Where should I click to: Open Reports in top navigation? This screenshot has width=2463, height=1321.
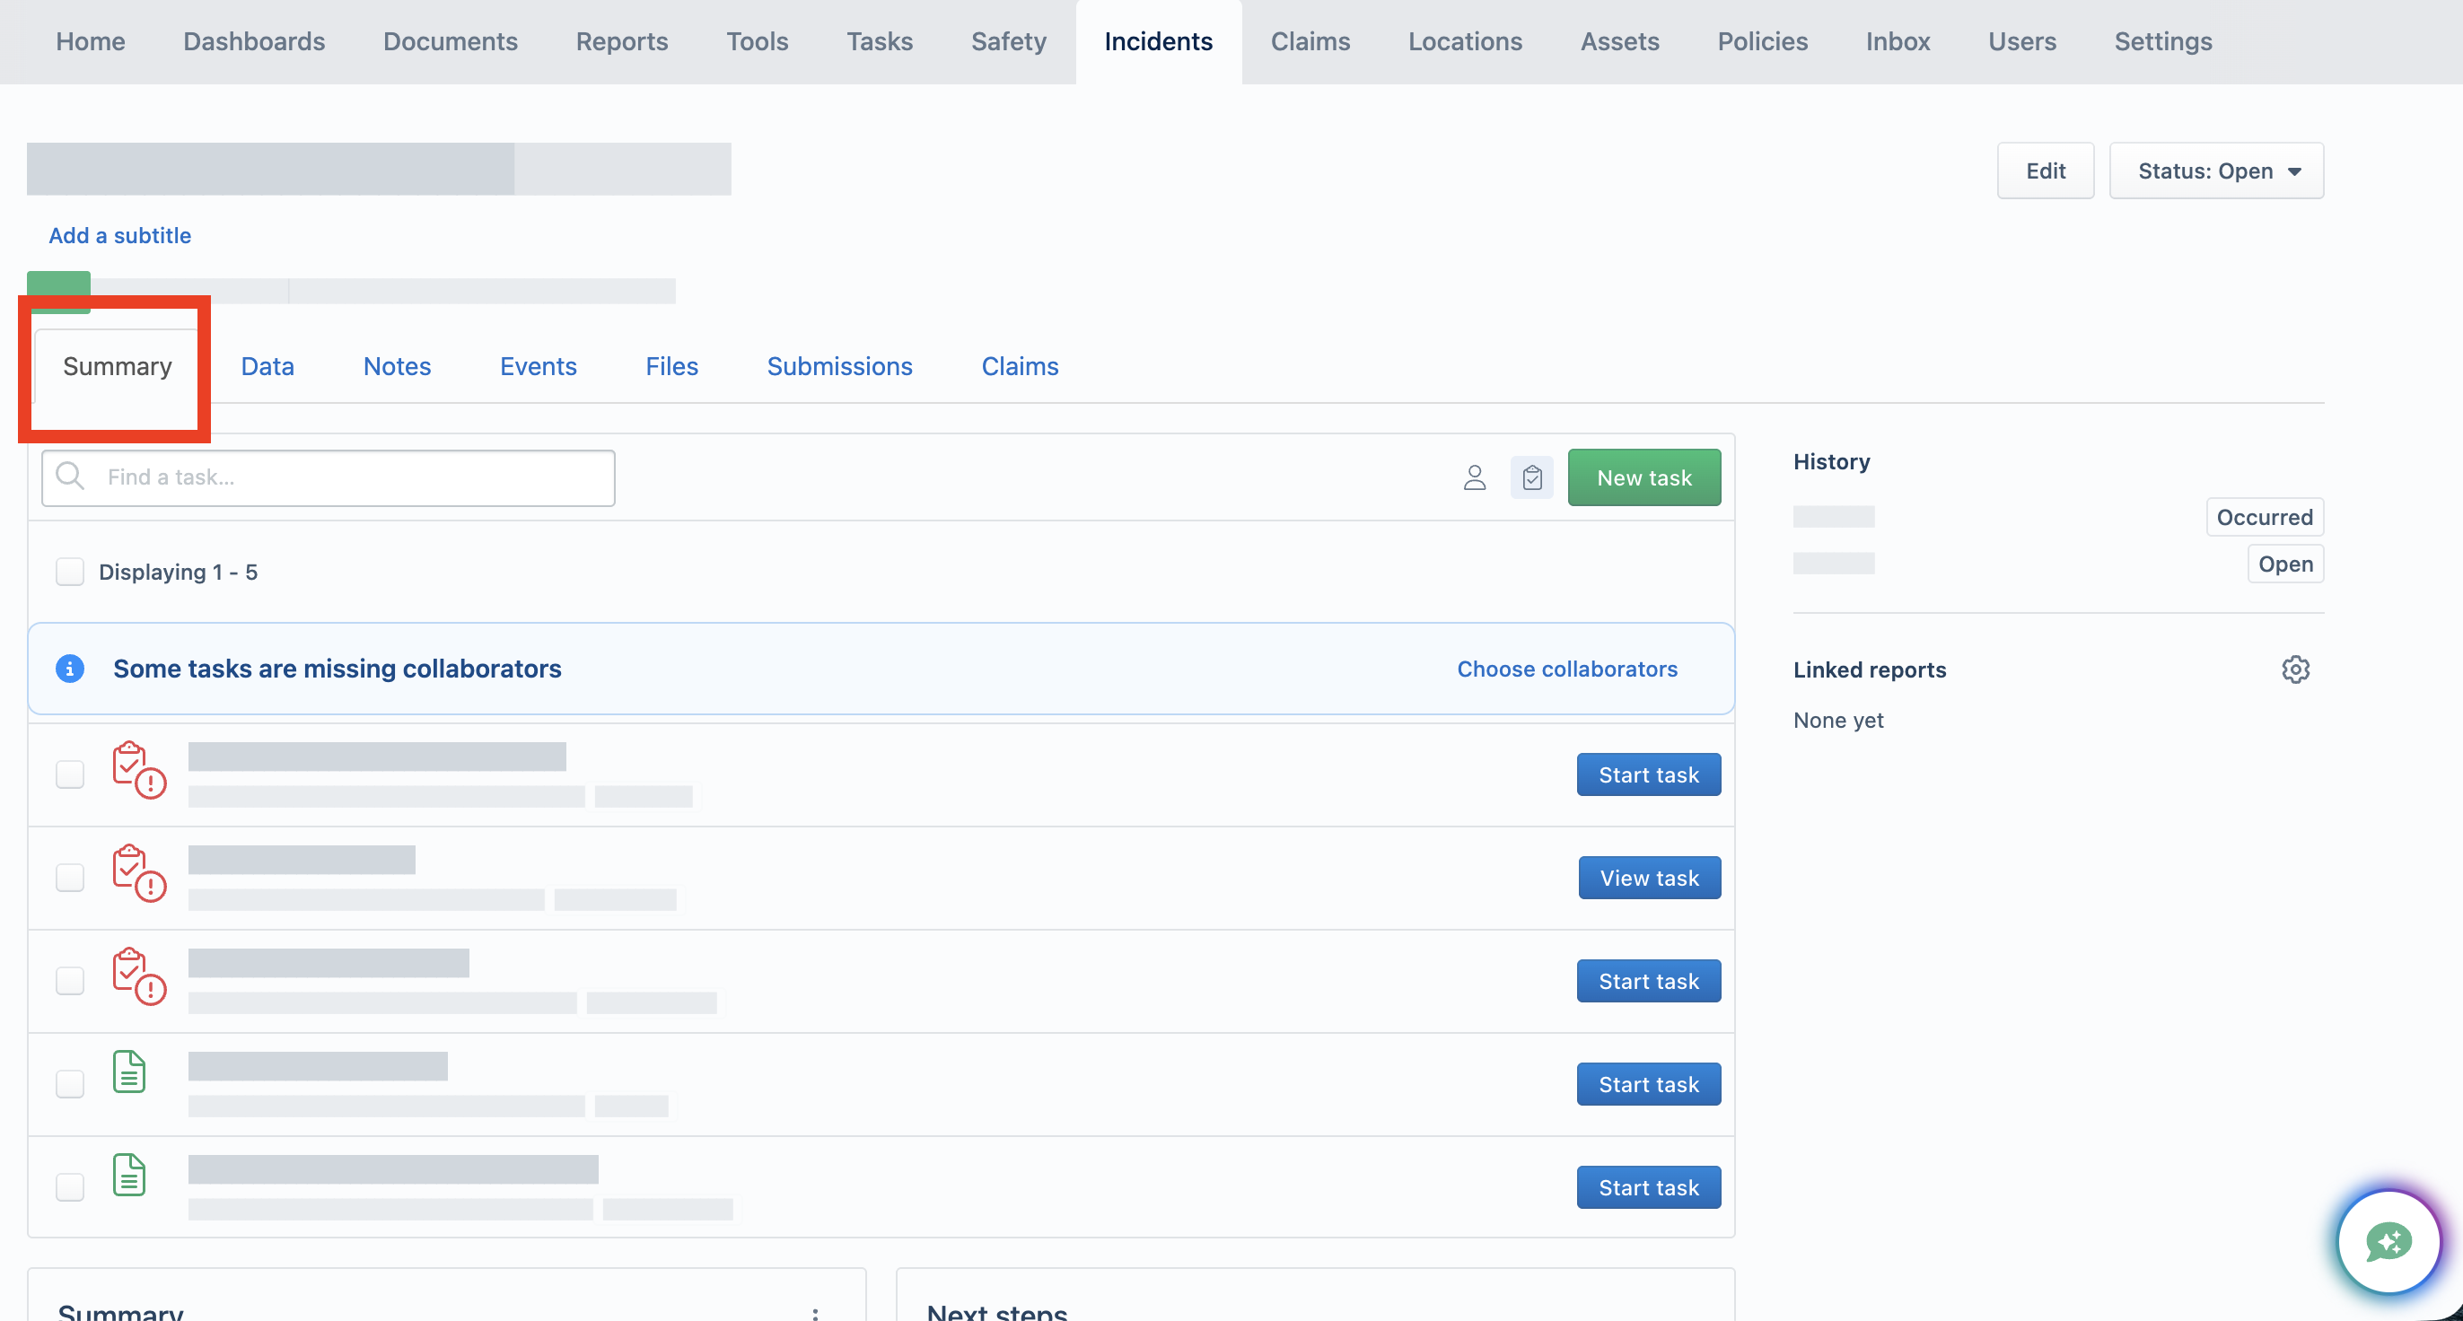(x=621, y=41)
